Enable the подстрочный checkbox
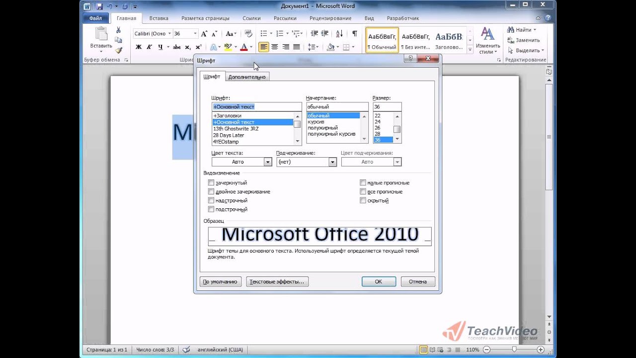Screen dimensions: 636x358 click(x=211, y=210)
